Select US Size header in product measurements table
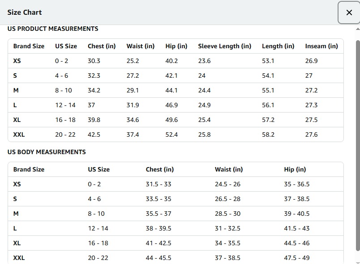Image resolution: width=360 pixels, height=264 pixels. (x=66, y=46)
